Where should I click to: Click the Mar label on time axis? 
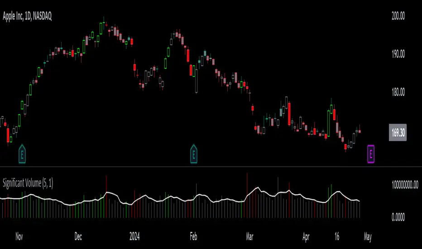coord(249,236)
